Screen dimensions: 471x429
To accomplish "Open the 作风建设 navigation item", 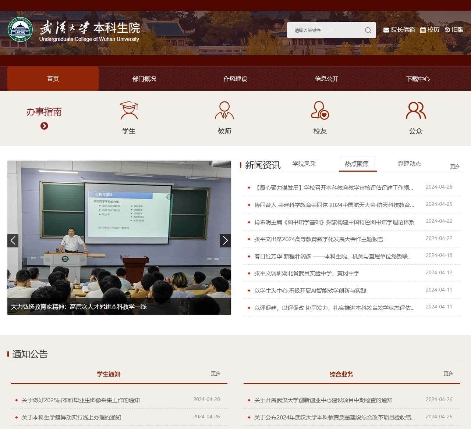I will tap(235, 79).
